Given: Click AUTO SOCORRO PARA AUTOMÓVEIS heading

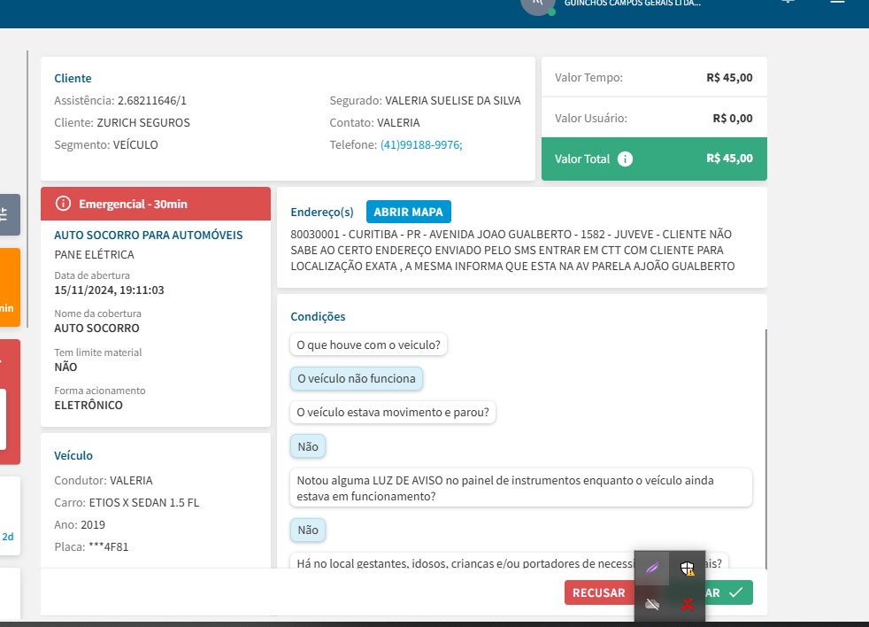Looking at the screenshot, I should click(149, 236).
